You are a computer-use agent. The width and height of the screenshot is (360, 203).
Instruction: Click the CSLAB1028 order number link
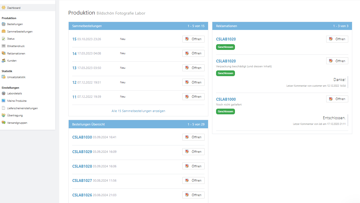coord(82,166)
